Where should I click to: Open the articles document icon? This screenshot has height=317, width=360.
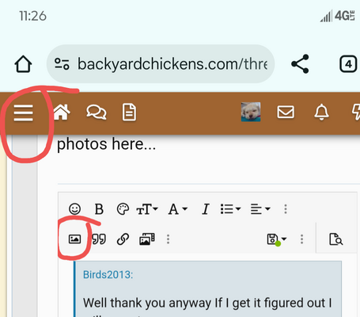coord(129,113)
